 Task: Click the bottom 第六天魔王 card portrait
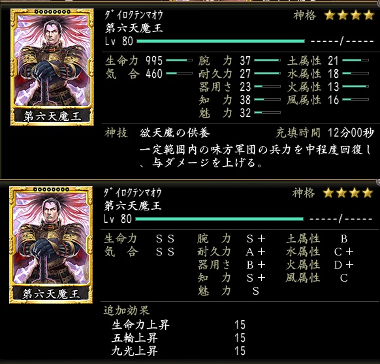click(x=51, y=245)
